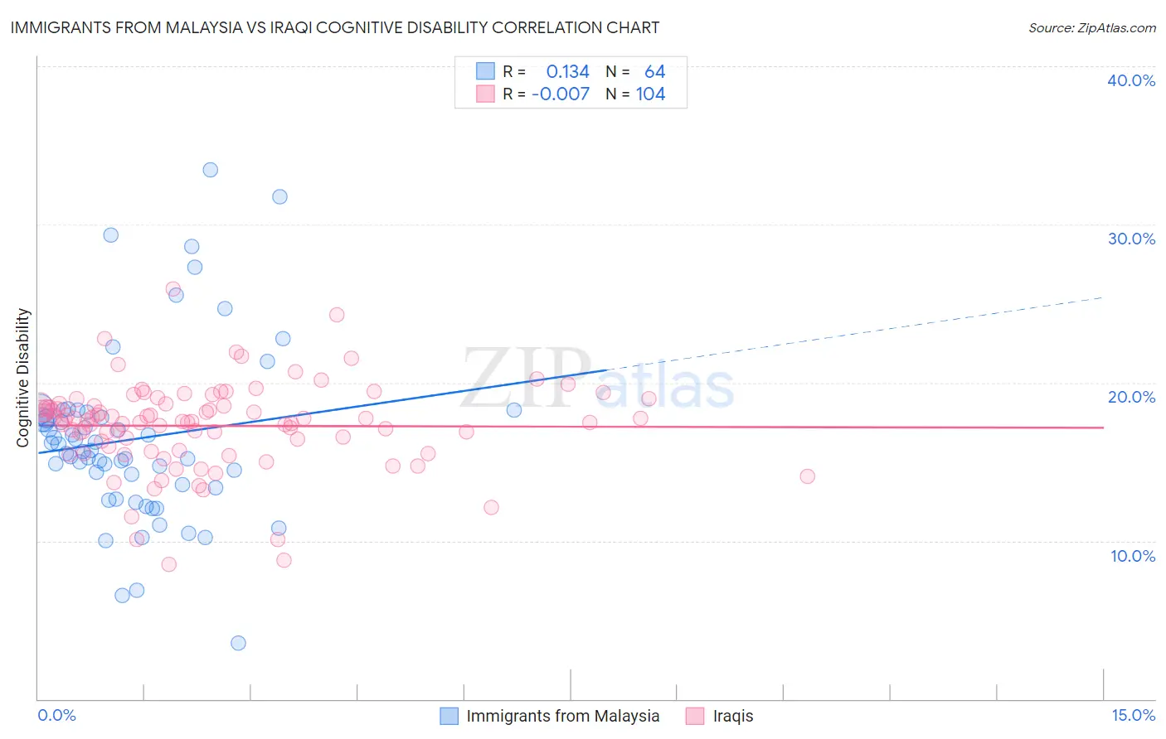Screen dimensions: 1166x739
Task: Click the blue swatch beside R = 0.134
Action: pos(485,71)
